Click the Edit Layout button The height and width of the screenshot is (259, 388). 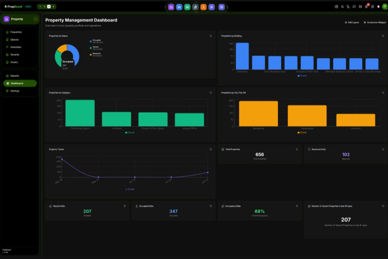coord(352,23)
